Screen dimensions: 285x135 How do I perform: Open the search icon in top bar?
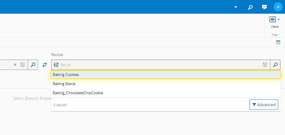click(250, 7)
